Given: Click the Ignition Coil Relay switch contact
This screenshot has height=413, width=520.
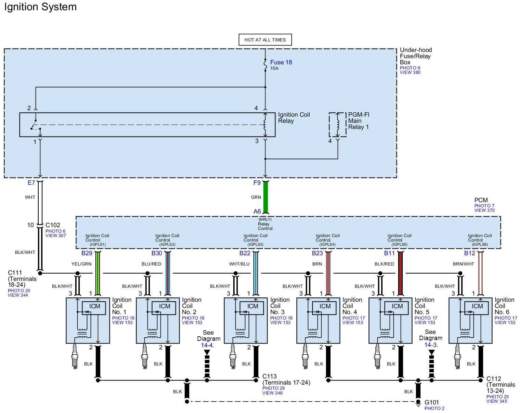Looking at the screenshot, I should (x=35, y=125).
